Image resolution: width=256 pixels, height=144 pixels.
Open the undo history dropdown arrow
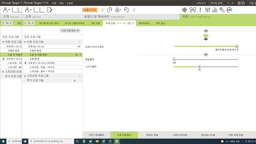(x=121, y=23)
